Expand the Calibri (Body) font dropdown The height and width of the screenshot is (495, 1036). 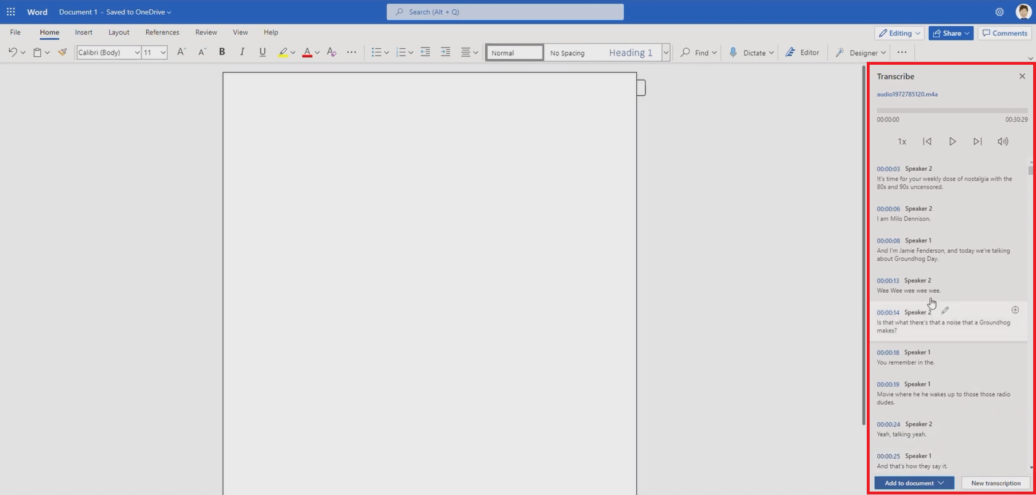coord(137,52)
